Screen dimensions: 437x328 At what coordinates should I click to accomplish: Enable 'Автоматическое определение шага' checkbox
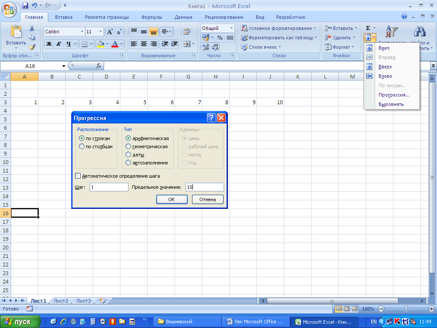[78, 176]
